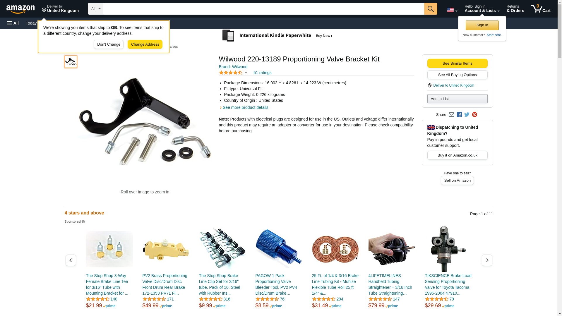
Task: Open the country flag language dropdown
Action: click(452, 10)
